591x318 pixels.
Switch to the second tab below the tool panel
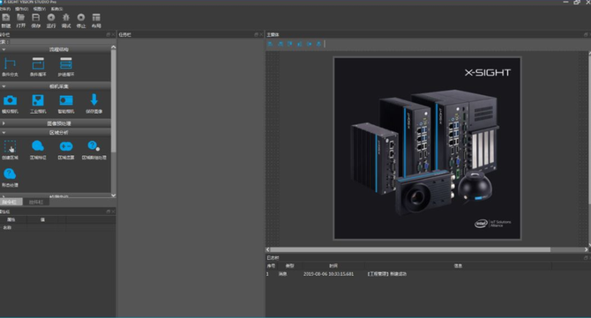(x=36, y=202)
